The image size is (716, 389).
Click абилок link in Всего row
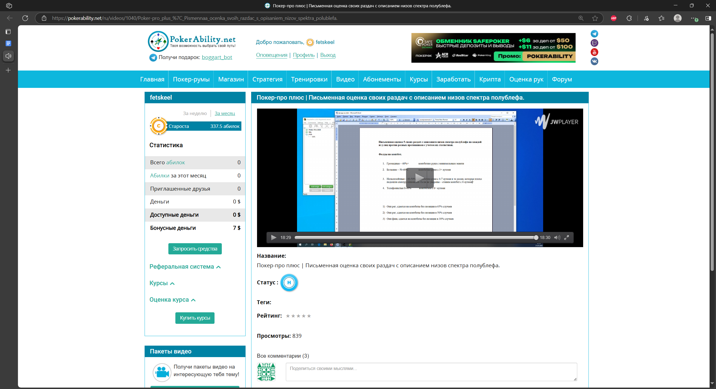[175, 163]
